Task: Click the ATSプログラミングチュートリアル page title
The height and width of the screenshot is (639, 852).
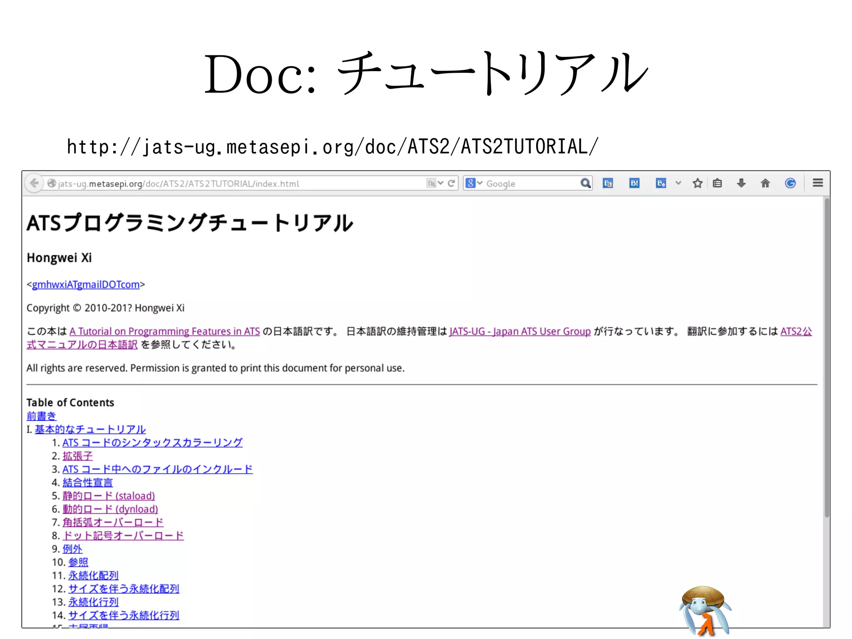Action: 190,223
